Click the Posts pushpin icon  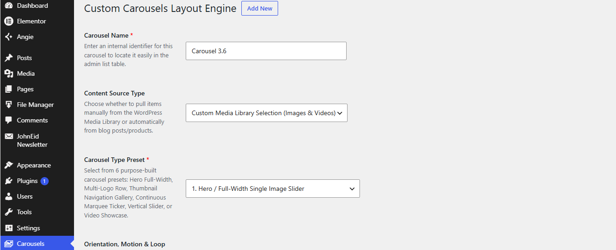pyautogui.click(x=8, y=58)
